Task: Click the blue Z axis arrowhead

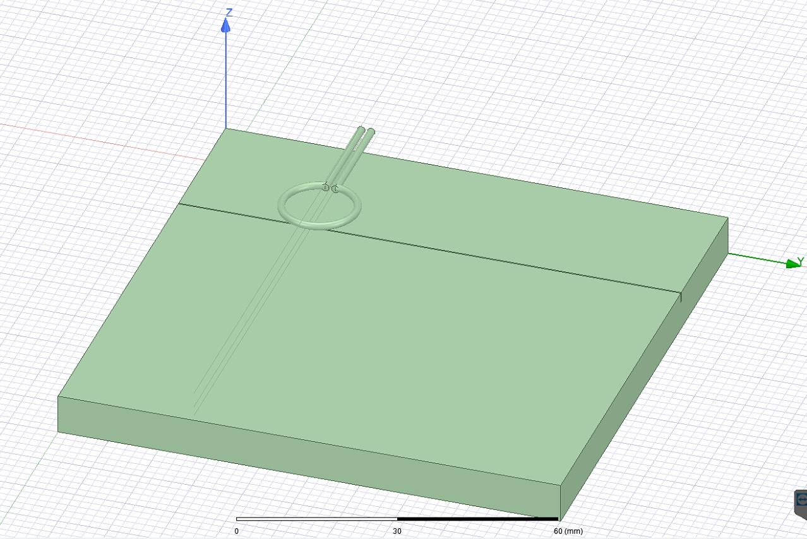Action: 226,24
